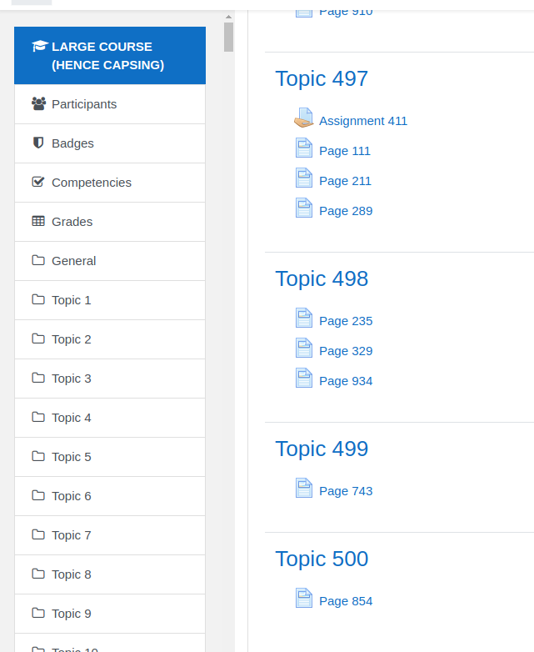Click the folder icon beside Topic 6
The image size is (534, 652).
[x=38, y=495]
